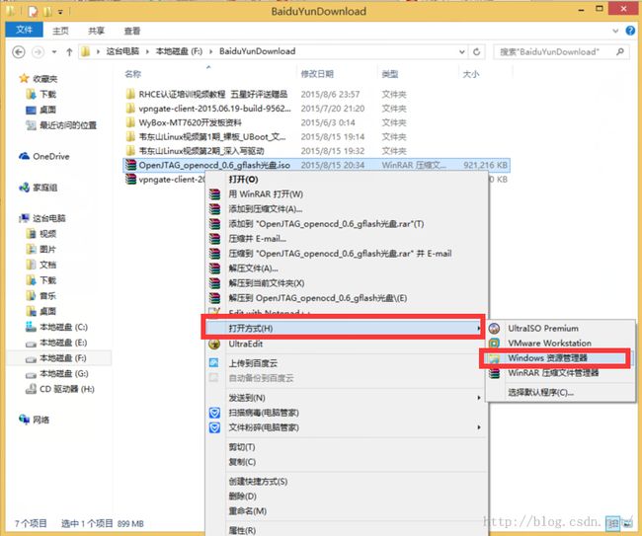Viewport: 642px width, 536px height.
Task: Open 本地磁盘 (G:) in the sidebar
Action: click(56, 373)
